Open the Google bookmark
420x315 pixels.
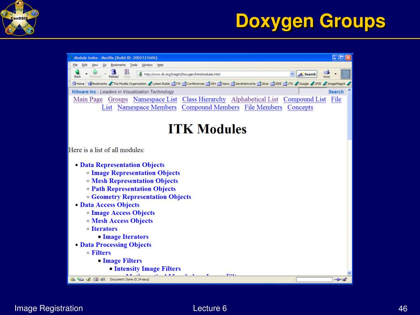301,84
